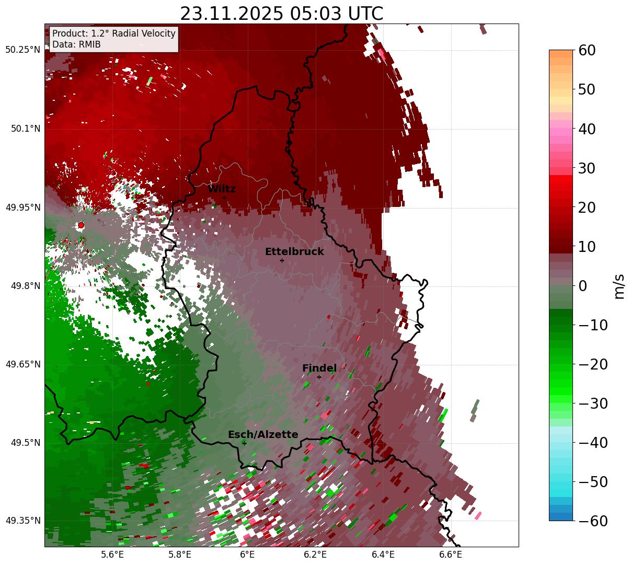Click the Wiltz city label
This screenshot has width=631, height=565.
222,189
